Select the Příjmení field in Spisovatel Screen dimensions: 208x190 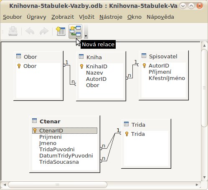[x=160, y=72]
